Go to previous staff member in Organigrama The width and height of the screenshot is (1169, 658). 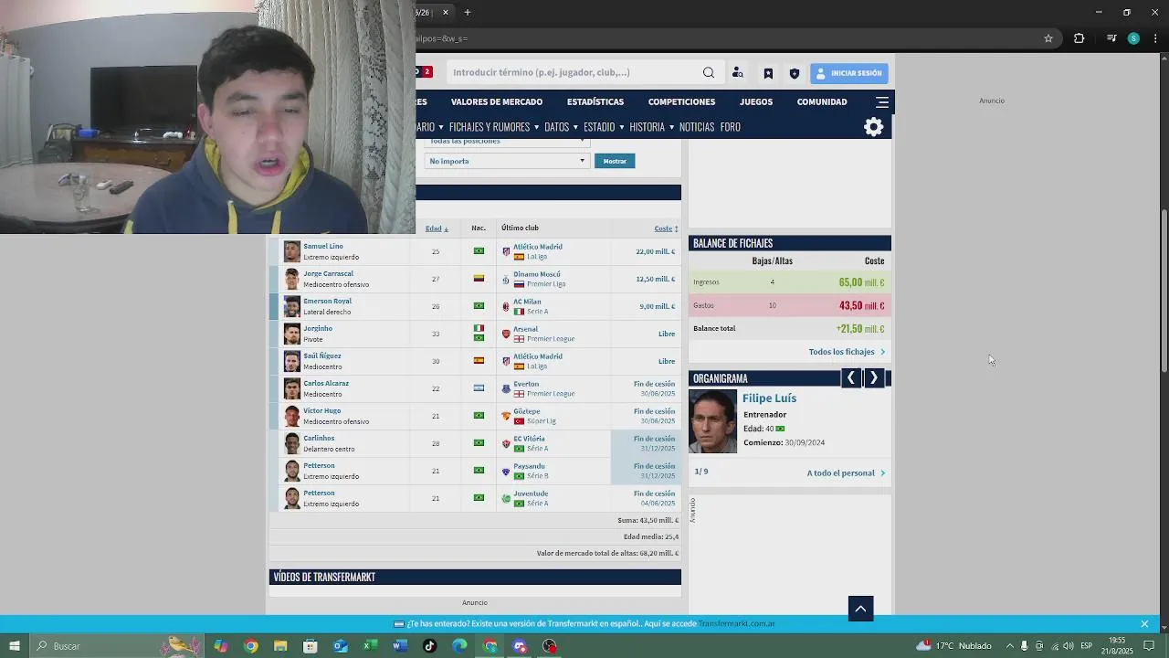(x=851, y=377)
